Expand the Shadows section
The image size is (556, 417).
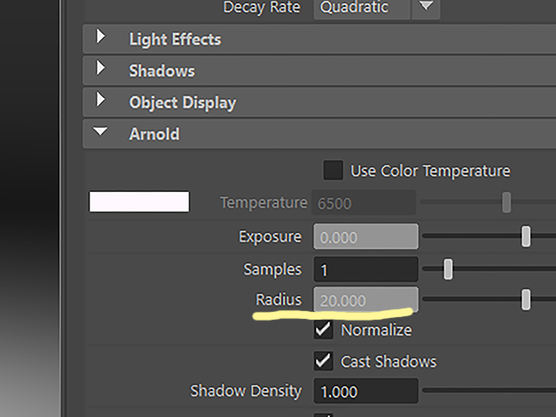point(101,68)
